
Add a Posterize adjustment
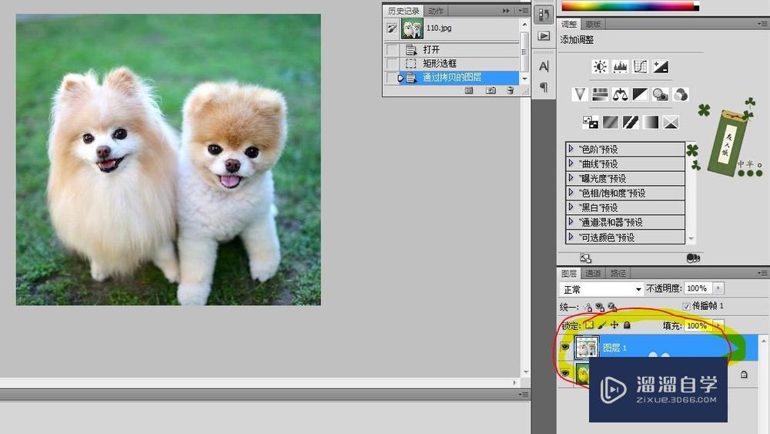point(611,122)
